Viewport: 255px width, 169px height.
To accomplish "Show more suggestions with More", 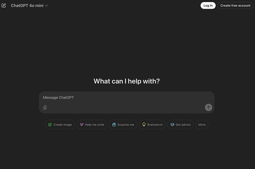I will click(x=202, y=124).
